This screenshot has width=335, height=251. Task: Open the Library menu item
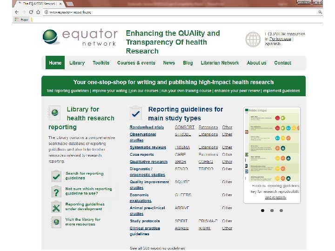77,63
